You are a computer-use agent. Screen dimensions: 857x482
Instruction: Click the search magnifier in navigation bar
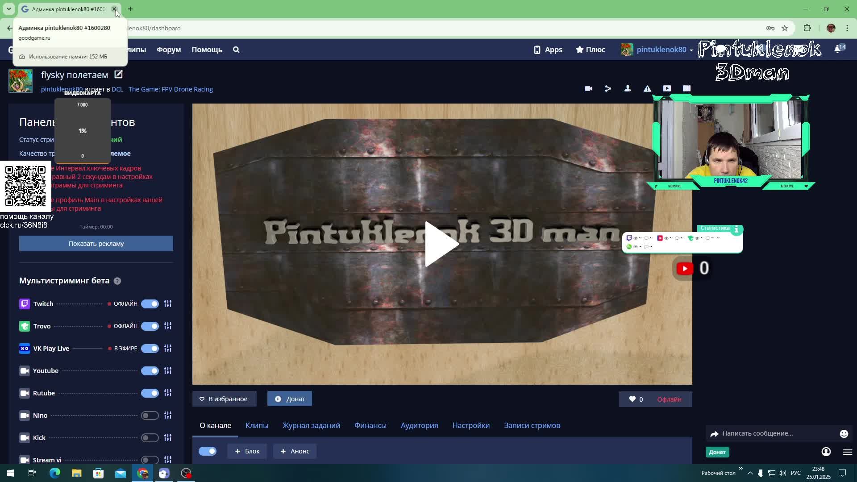pos(236,50)
